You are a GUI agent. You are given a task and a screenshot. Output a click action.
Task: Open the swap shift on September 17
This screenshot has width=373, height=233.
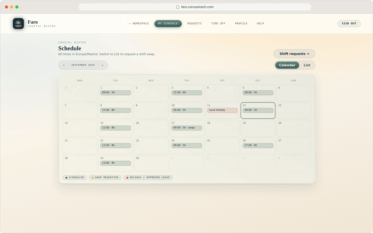[x=187, y=128]
